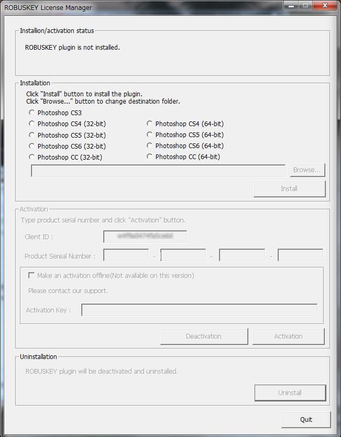The image size is (341, 437).
Task: Click the disabled maximize window button
Action: pyautogui.click(x=305, y=5)
